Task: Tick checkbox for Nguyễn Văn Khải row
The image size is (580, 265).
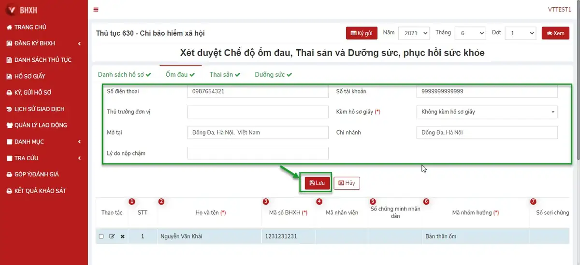Action: pos(101,237)
